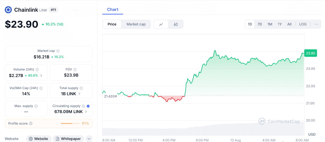This screenshot has width=325, height=142.
Task: Click the Vol/Mkt Cap info icon
Action: pyautogui.click(x=41, y=88)
